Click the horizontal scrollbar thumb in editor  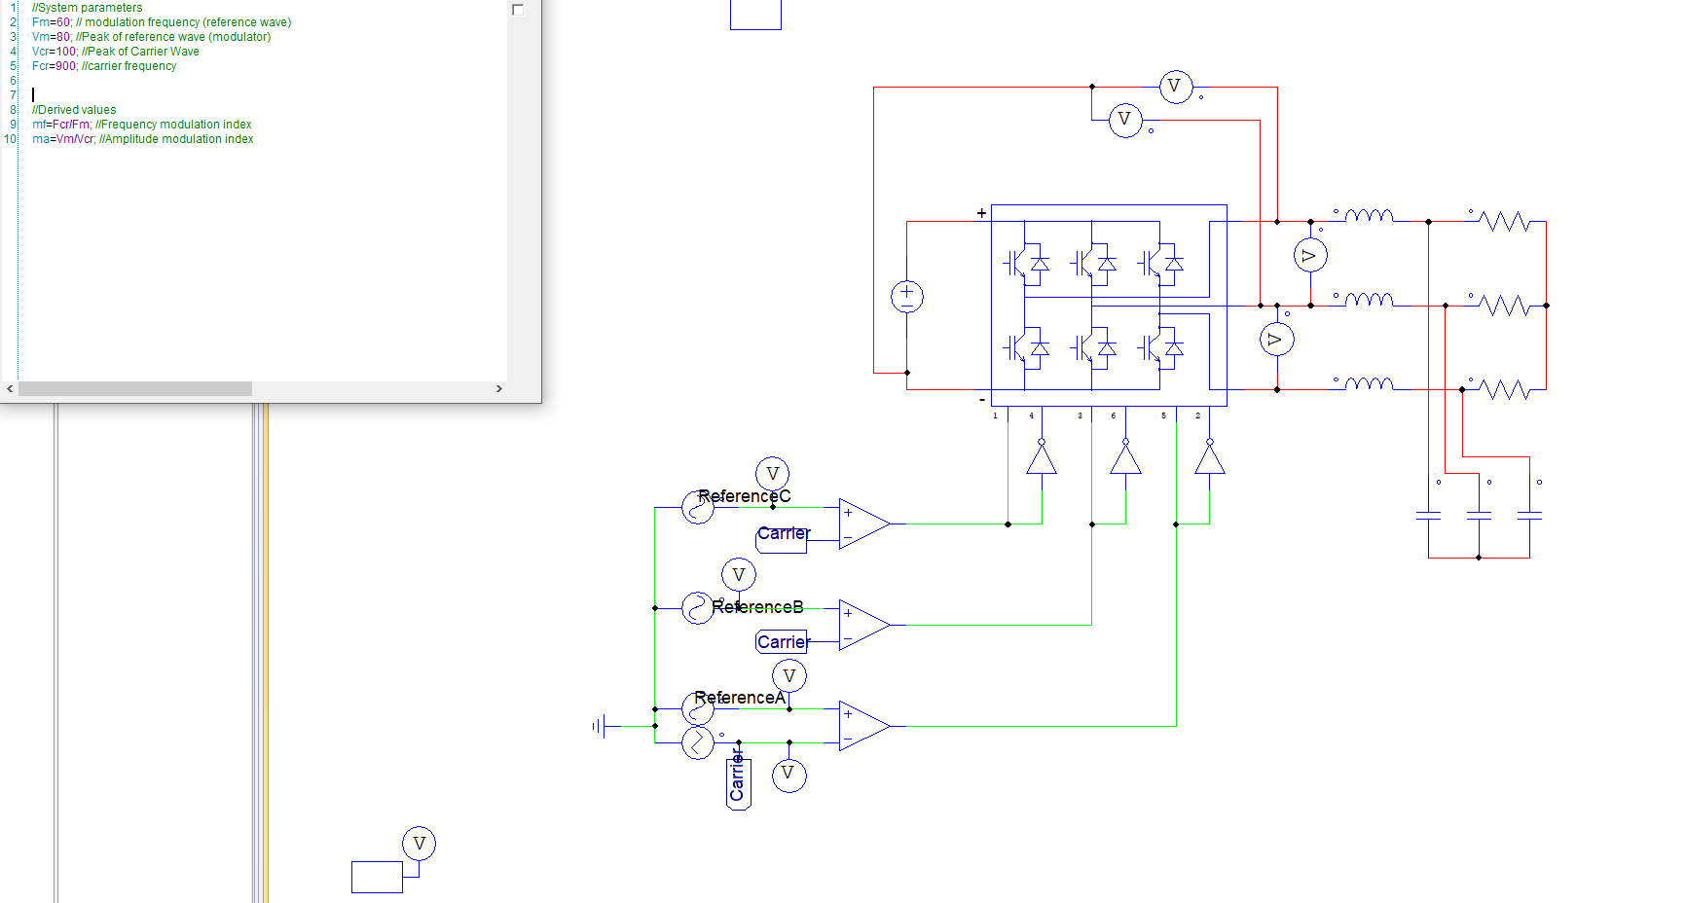[135, 388]
